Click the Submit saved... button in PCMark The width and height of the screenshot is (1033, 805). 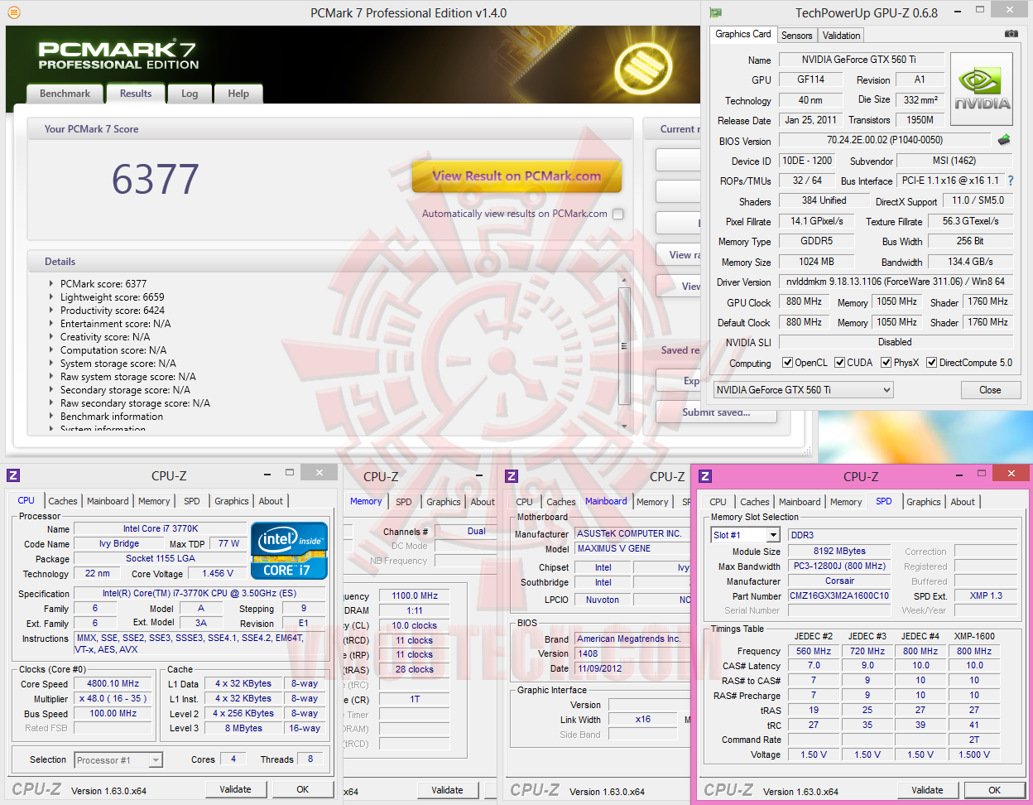717,412
